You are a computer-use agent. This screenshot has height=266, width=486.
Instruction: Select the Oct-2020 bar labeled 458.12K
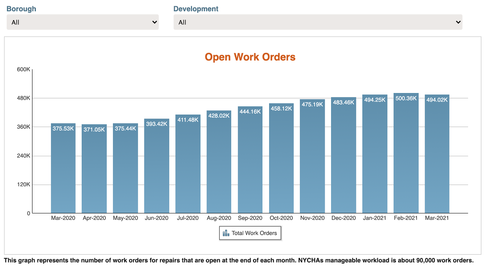[281, 158]
